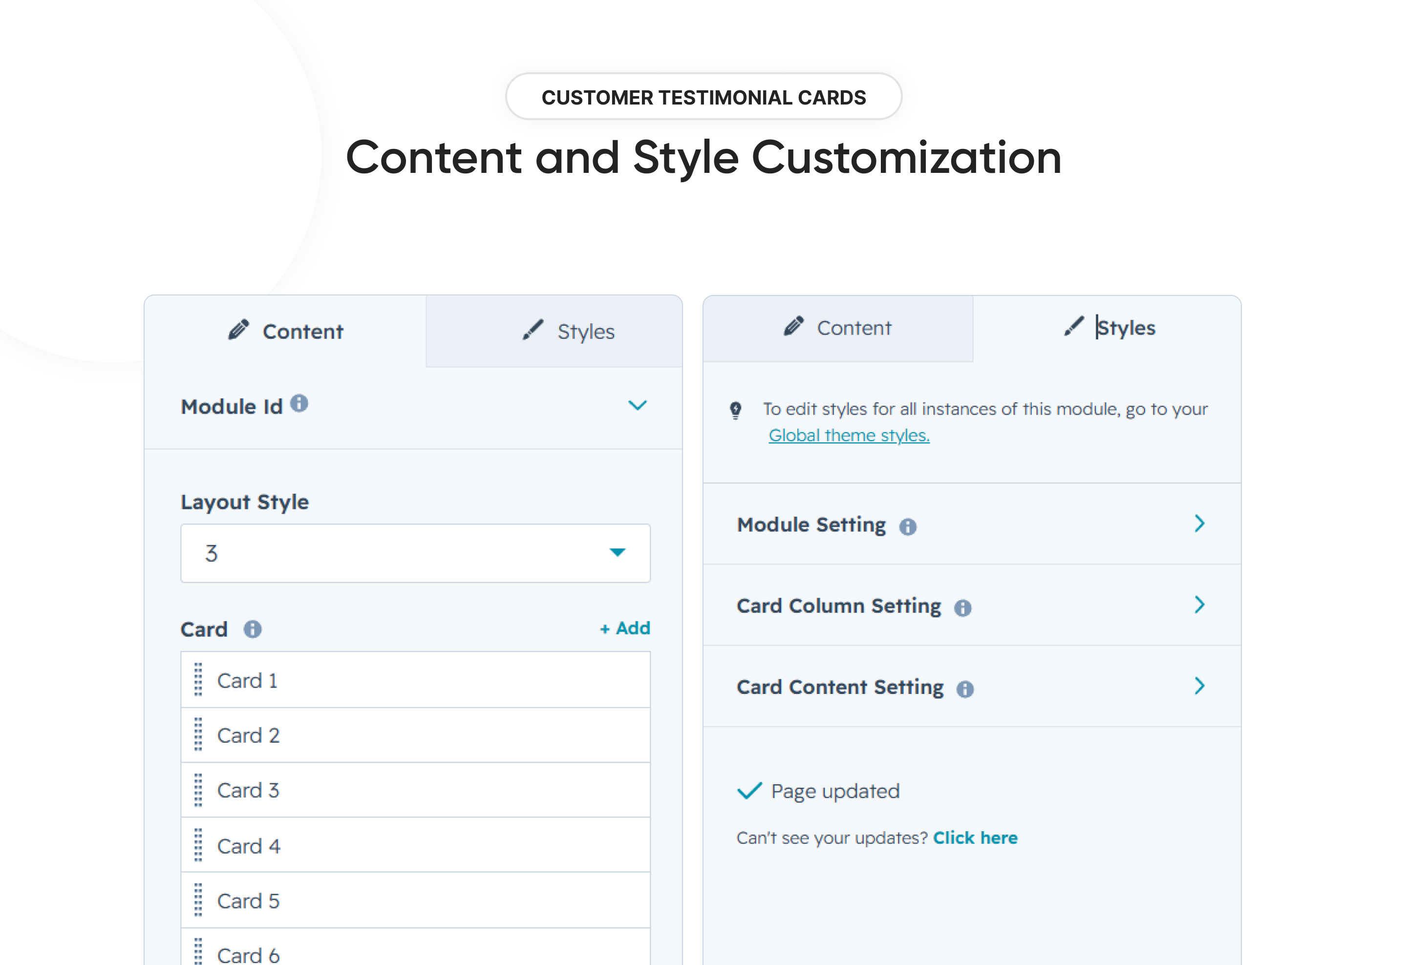The image size is (1407, 965).
Task: Click the Module Setting info icon
Action: pos(908,527)
